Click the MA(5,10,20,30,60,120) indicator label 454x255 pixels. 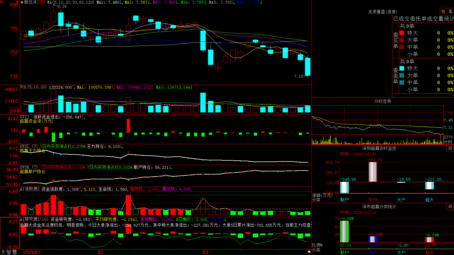pos(71,2)
